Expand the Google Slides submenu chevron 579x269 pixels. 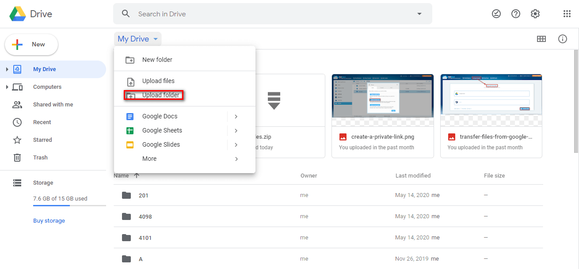point(236,145)
